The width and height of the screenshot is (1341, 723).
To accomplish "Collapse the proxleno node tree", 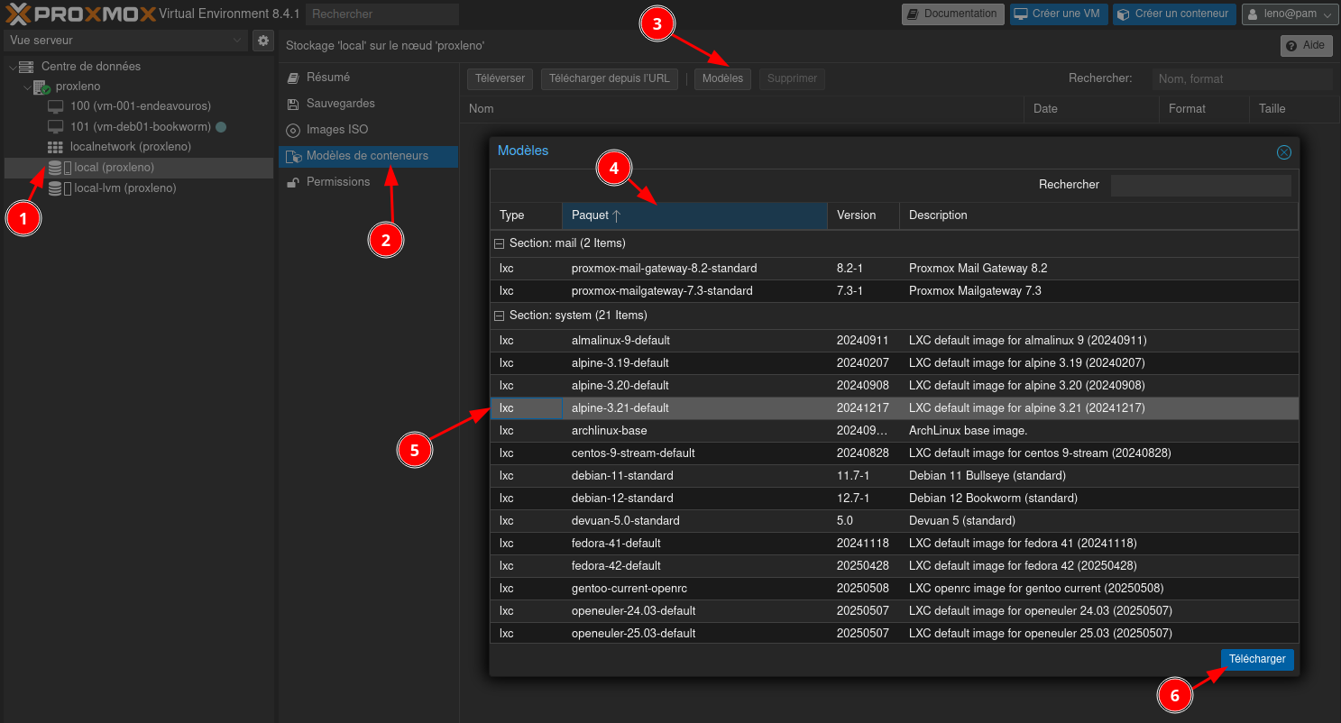I will coord(27,87).
